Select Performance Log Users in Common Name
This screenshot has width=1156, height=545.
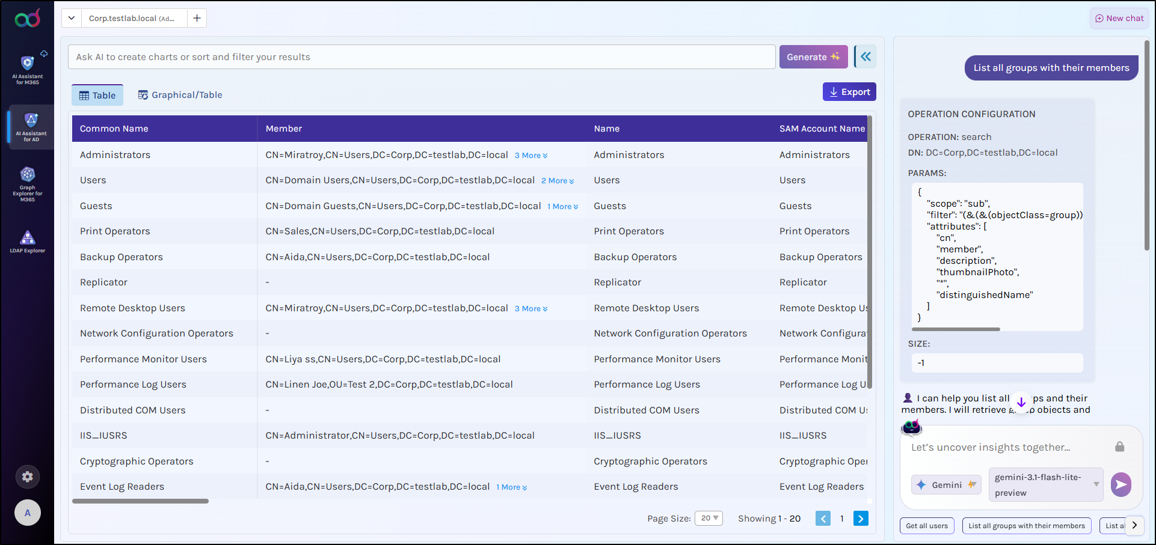pos(133,385)
